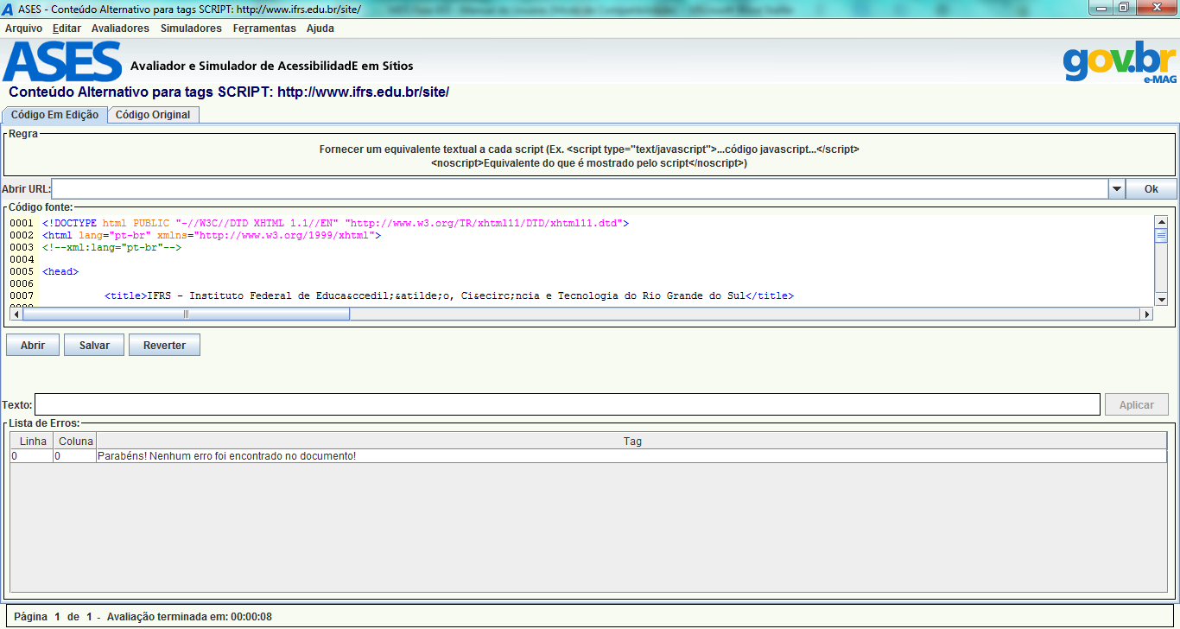Click the Linha column header
The width and height of the screenshot is (1180, 629).
(33, 442)
